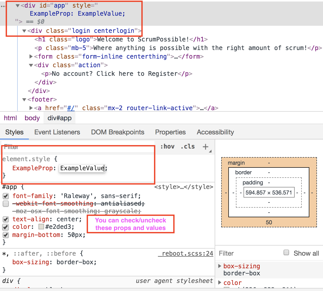The width and height of the screenshot is (323, 291).
Task: Click the margin bottom value 50 in box model
Action: pos(269,222)
